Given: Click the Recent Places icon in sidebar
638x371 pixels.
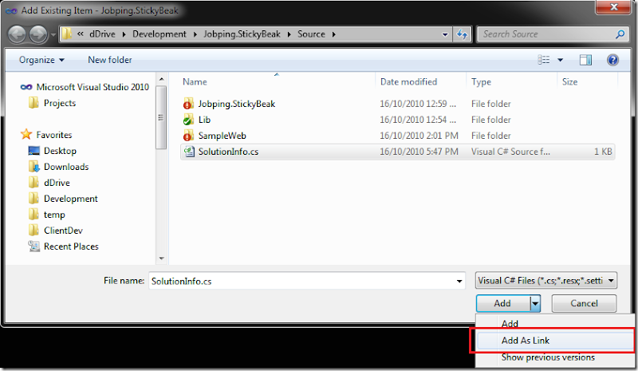Looking at the screenshot, I should click(33, 246).
